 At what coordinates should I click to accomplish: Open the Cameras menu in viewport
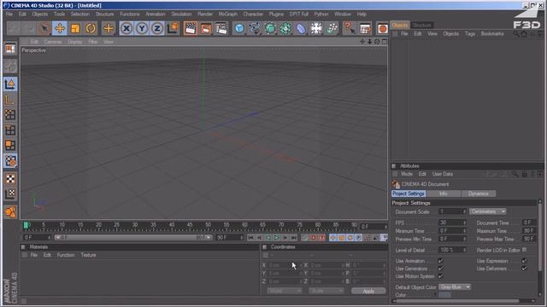(53, 42)
